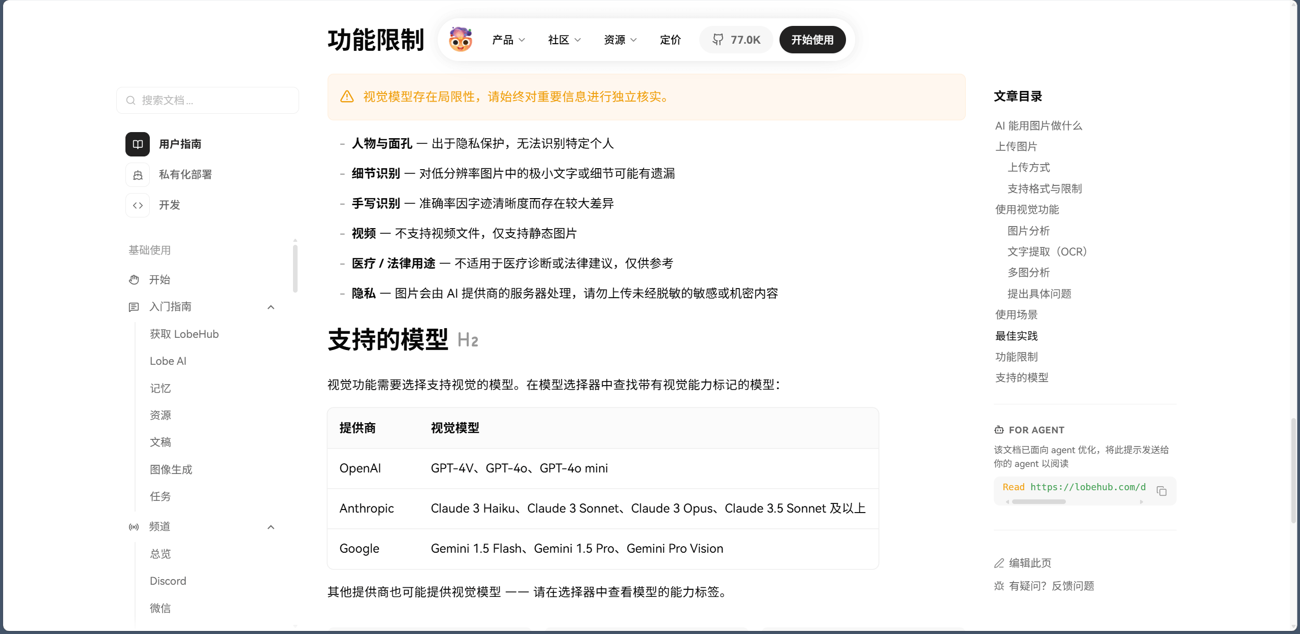This screenshot has width=1300, height=634.
Task: Jump to AI 能用图片做什么 in contents
Action: coord(1038,126)
